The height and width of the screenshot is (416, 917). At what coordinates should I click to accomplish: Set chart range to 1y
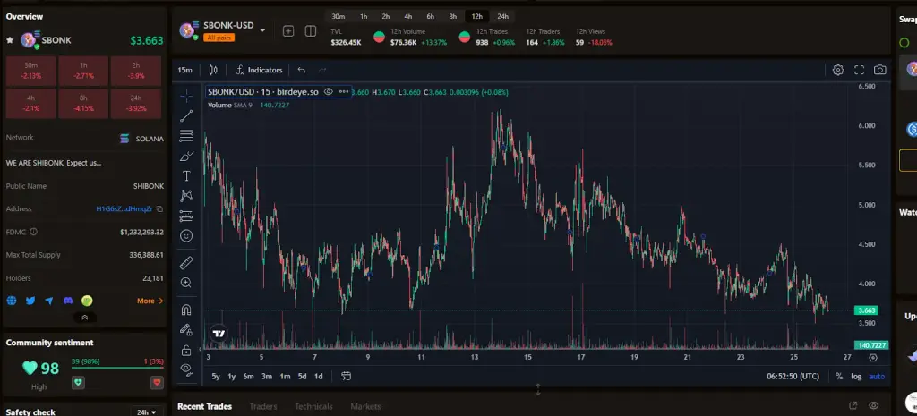click(232, 377)
